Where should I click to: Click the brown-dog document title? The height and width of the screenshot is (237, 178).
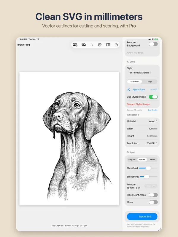click(x=24, y=45)
